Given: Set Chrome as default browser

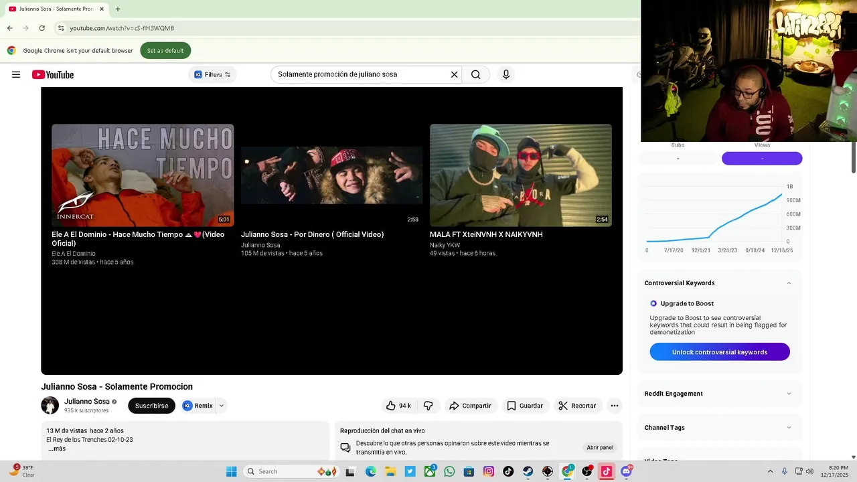Looking at the screenshot, I should (165, 50).
